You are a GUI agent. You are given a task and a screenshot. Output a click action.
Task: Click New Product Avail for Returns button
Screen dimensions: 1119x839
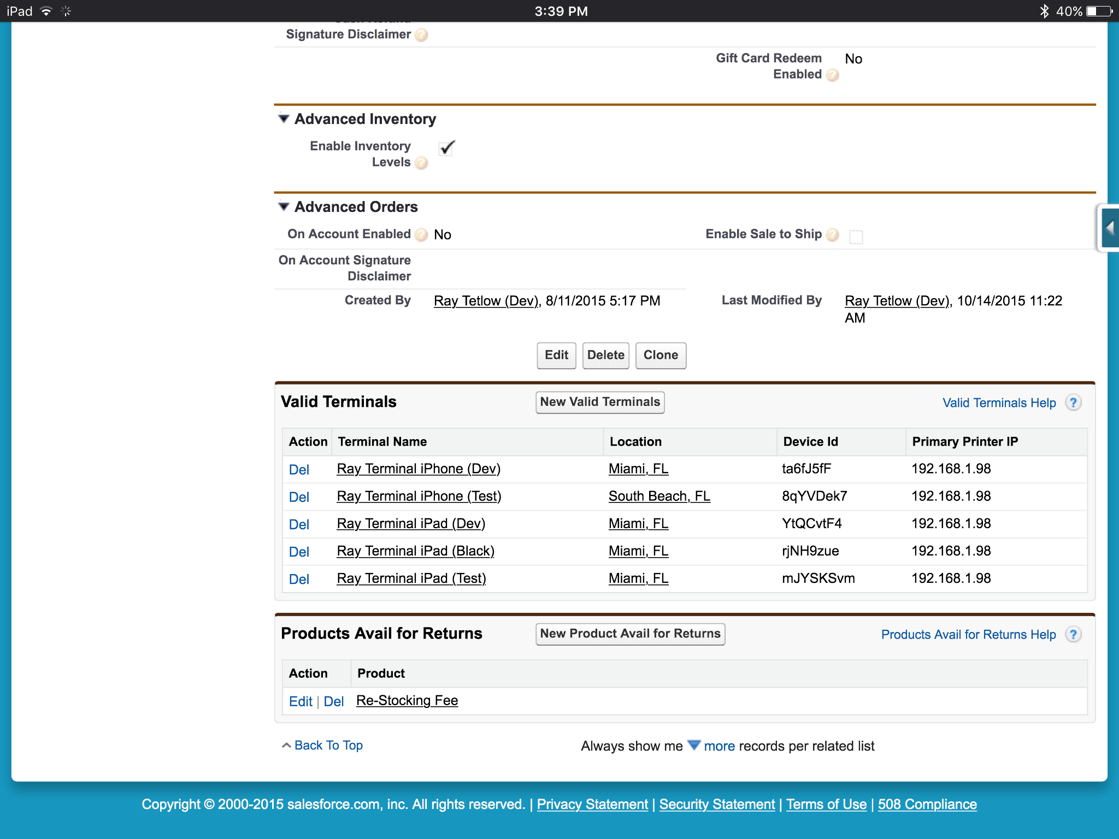[631, 634]
